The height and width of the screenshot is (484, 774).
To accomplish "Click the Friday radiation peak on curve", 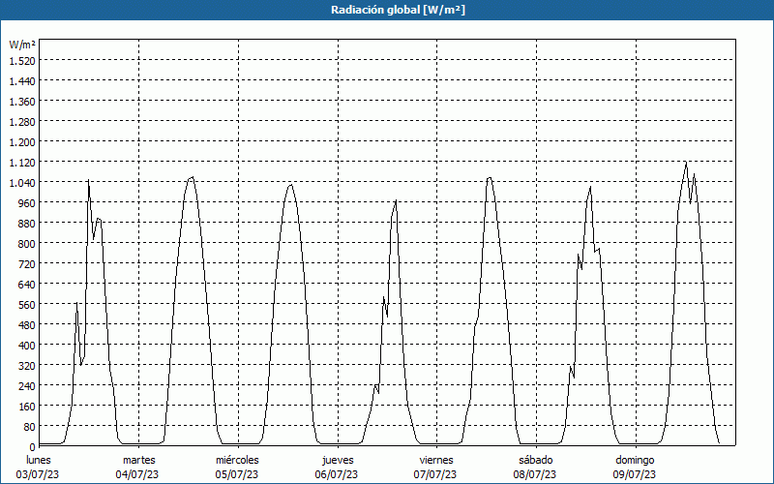I will pyautogui.click(x=490, y=178).
